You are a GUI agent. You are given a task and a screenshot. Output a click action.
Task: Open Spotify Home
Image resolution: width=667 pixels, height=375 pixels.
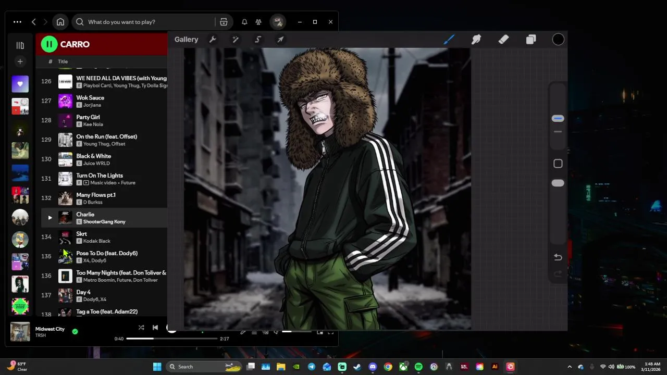60,22
